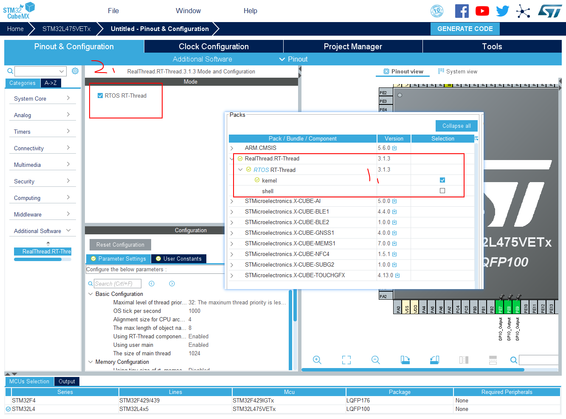Go to previous parameter search result

point(152,284)
